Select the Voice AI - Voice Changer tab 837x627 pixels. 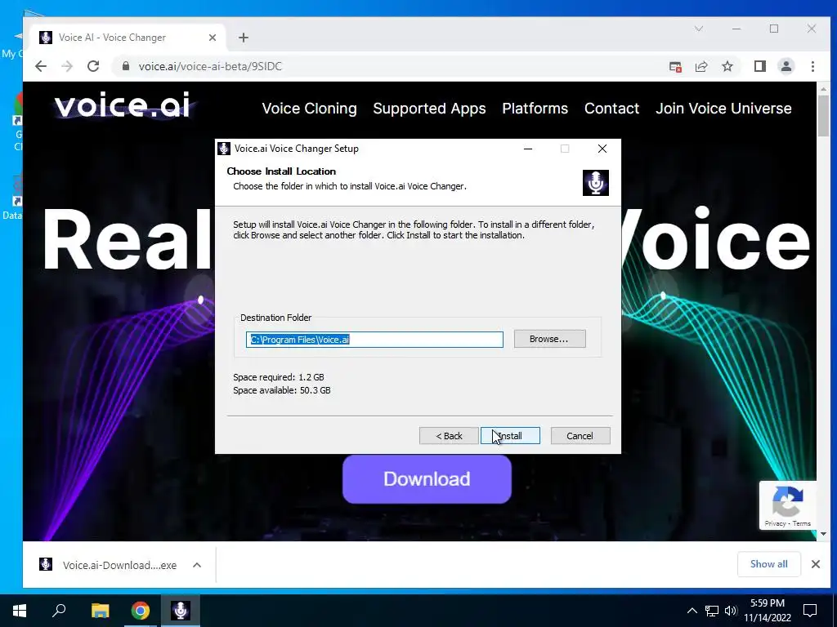click(x=128, y=38)
